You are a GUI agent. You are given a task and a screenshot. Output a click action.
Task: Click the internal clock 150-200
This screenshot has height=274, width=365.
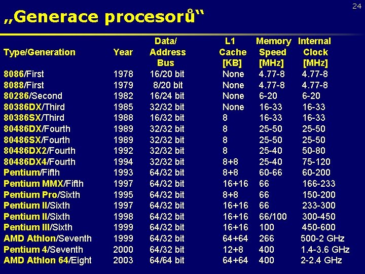[319, 195]
